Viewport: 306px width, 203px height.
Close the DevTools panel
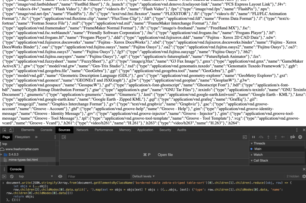point(304,130)
